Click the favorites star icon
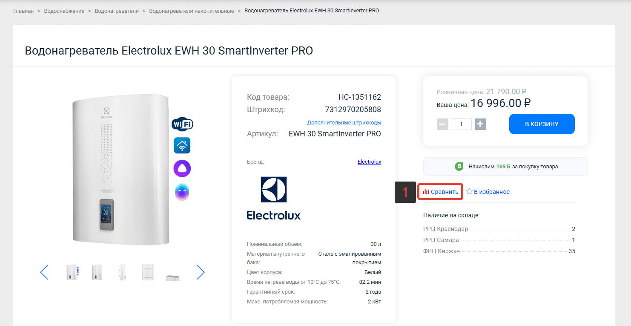This screenshot has width=631, height=326. tap(469, 192)
